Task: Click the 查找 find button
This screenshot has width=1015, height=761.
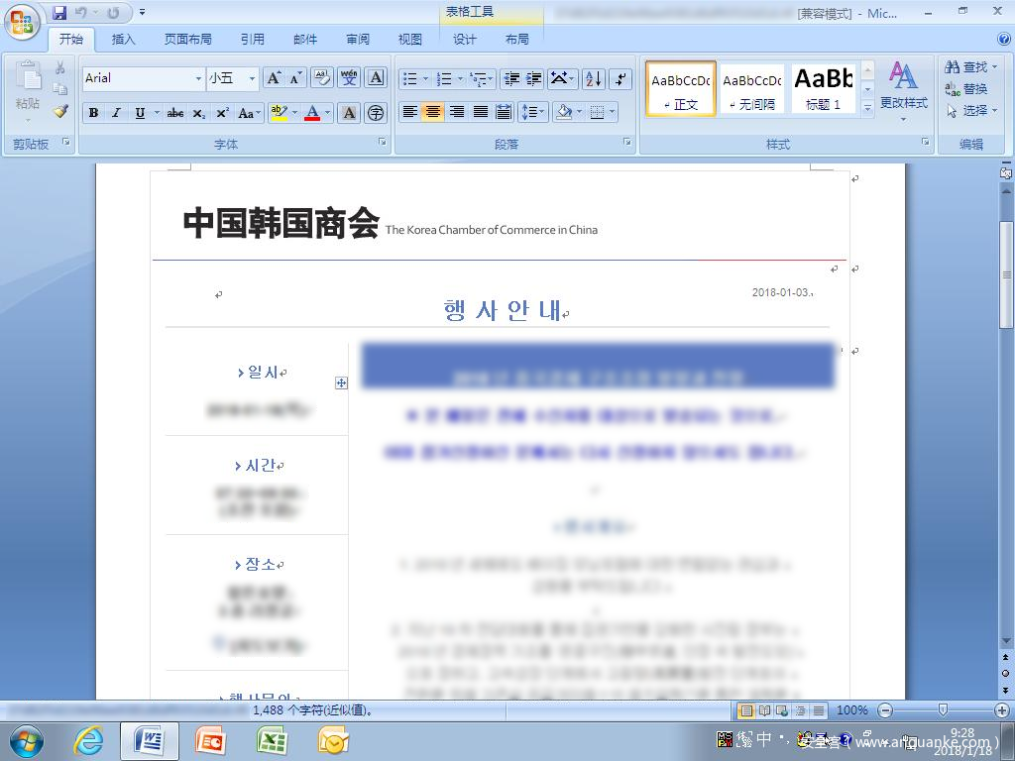Action: pyautogui.click(x=966, y=67)
